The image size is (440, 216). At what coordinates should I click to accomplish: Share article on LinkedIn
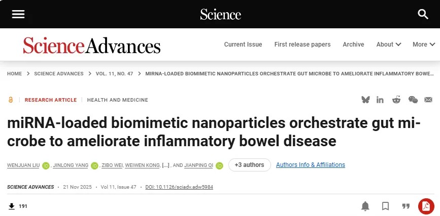(x=380, y=100)
